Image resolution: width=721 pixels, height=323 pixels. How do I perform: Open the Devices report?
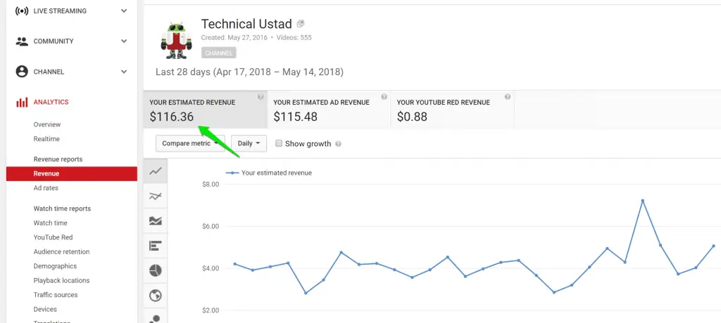coord(45,309)
